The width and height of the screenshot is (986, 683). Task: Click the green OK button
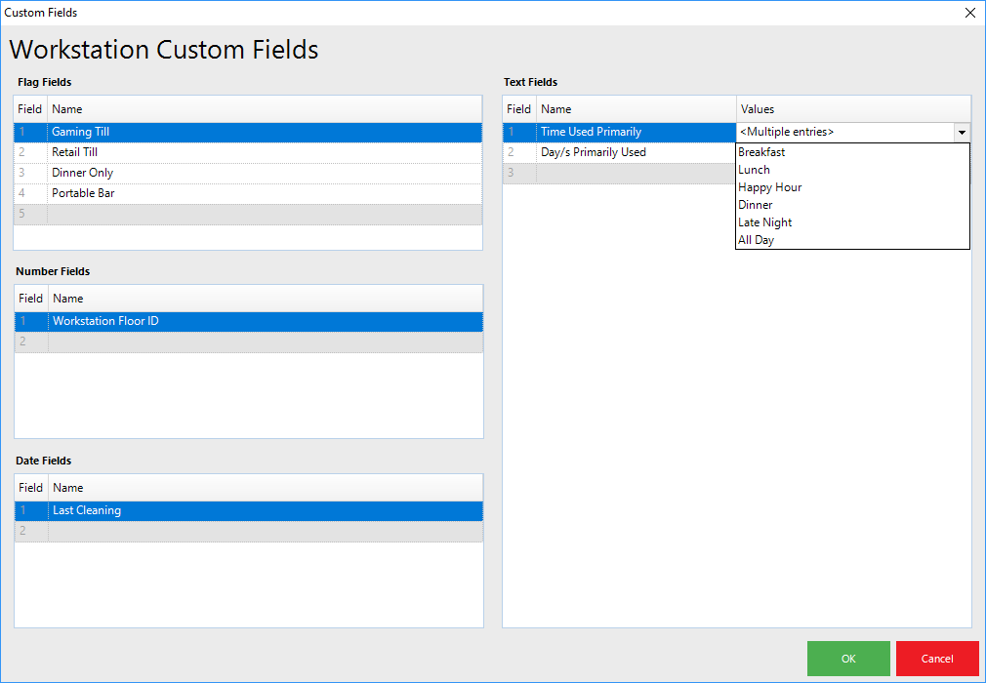[847, 659]
